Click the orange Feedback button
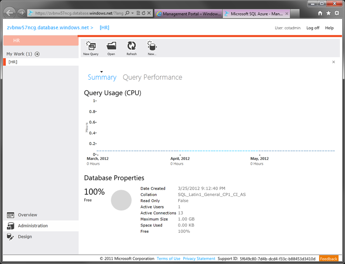 click(328, 259)
